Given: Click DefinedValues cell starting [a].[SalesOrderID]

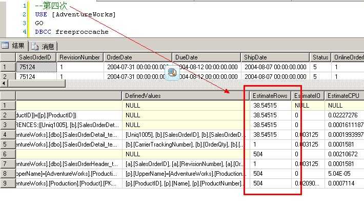Looking at the screenshot, I should [x=186, y=164].
